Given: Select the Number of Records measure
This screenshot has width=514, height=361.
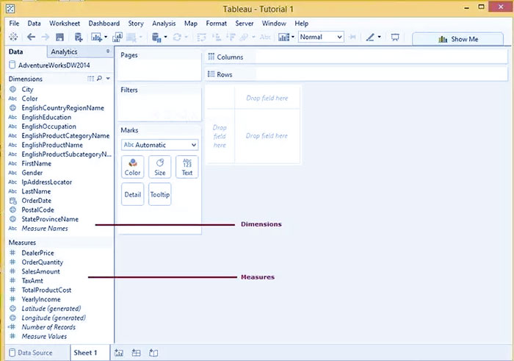Looking at the screenshot, I should (48, 327).
